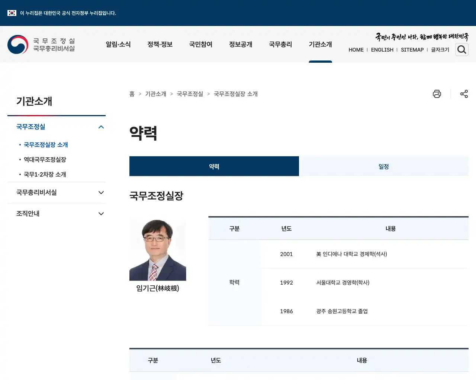
Task: Collapse the 국무조정실 sidebar section chevron
Action: pos(101,127)
